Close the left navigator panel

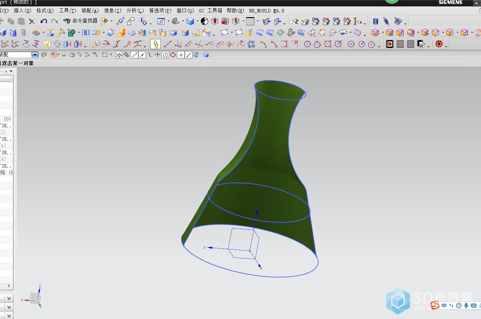coord(11,71)
